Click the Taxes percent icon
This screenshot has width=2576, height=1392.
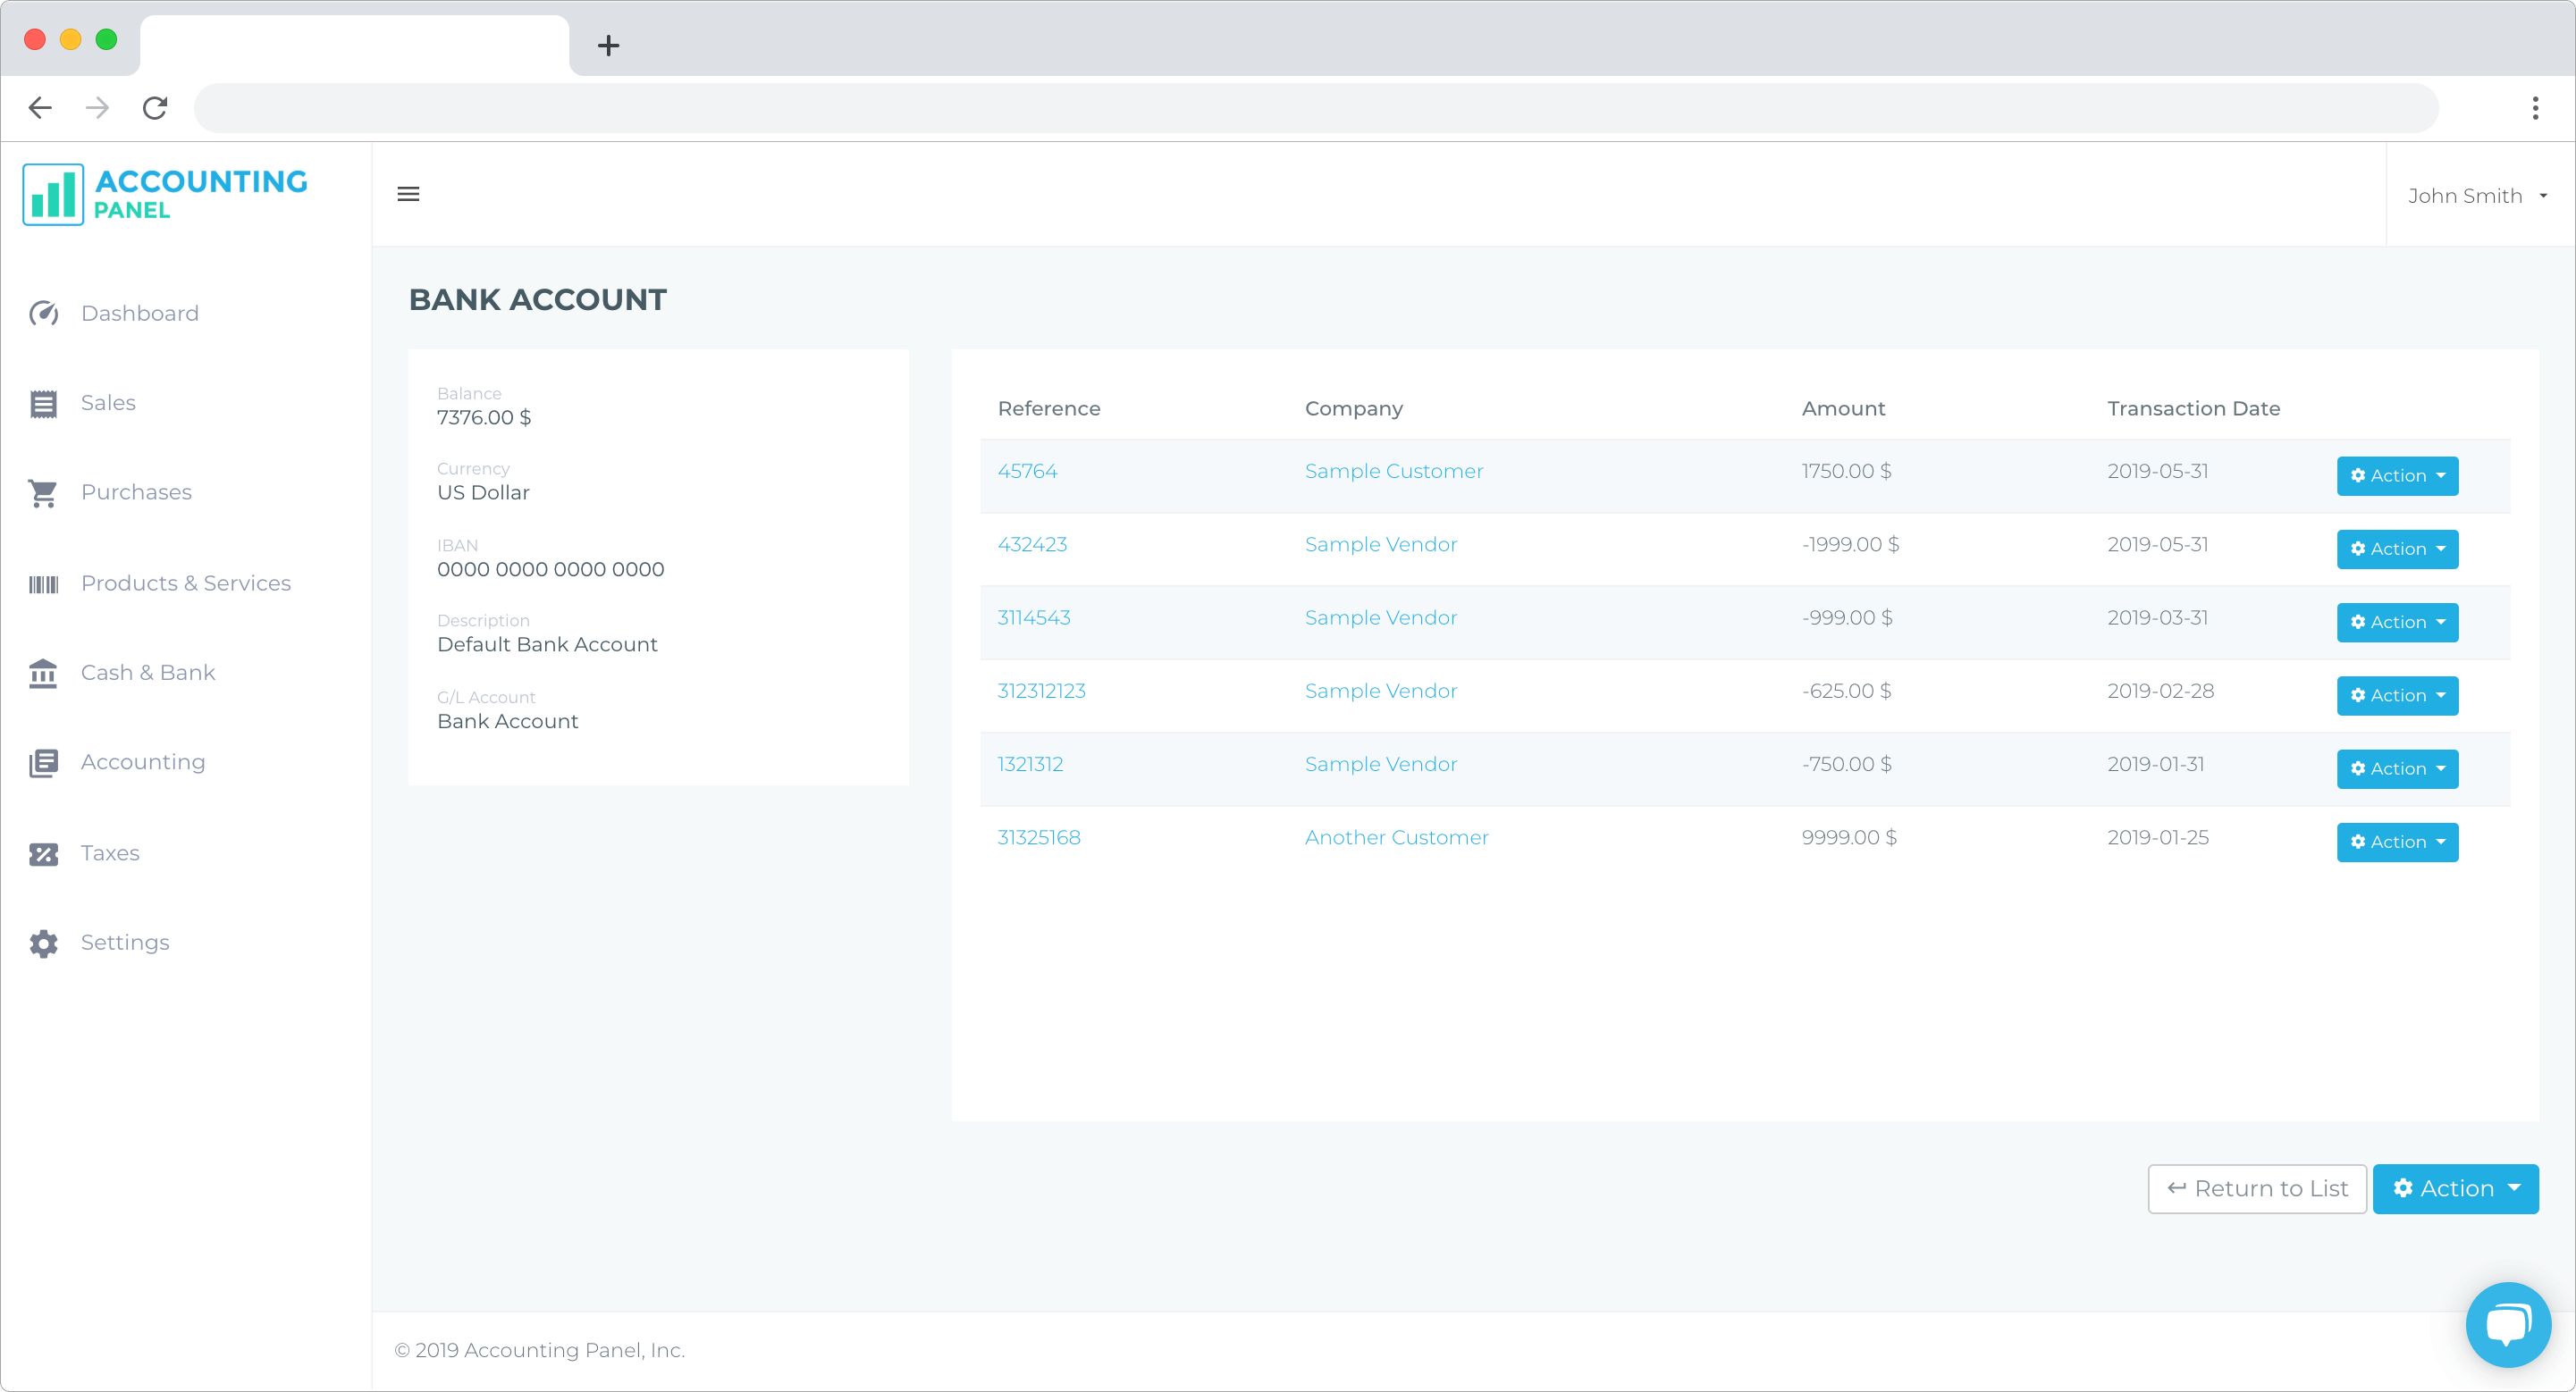(43, 854)
